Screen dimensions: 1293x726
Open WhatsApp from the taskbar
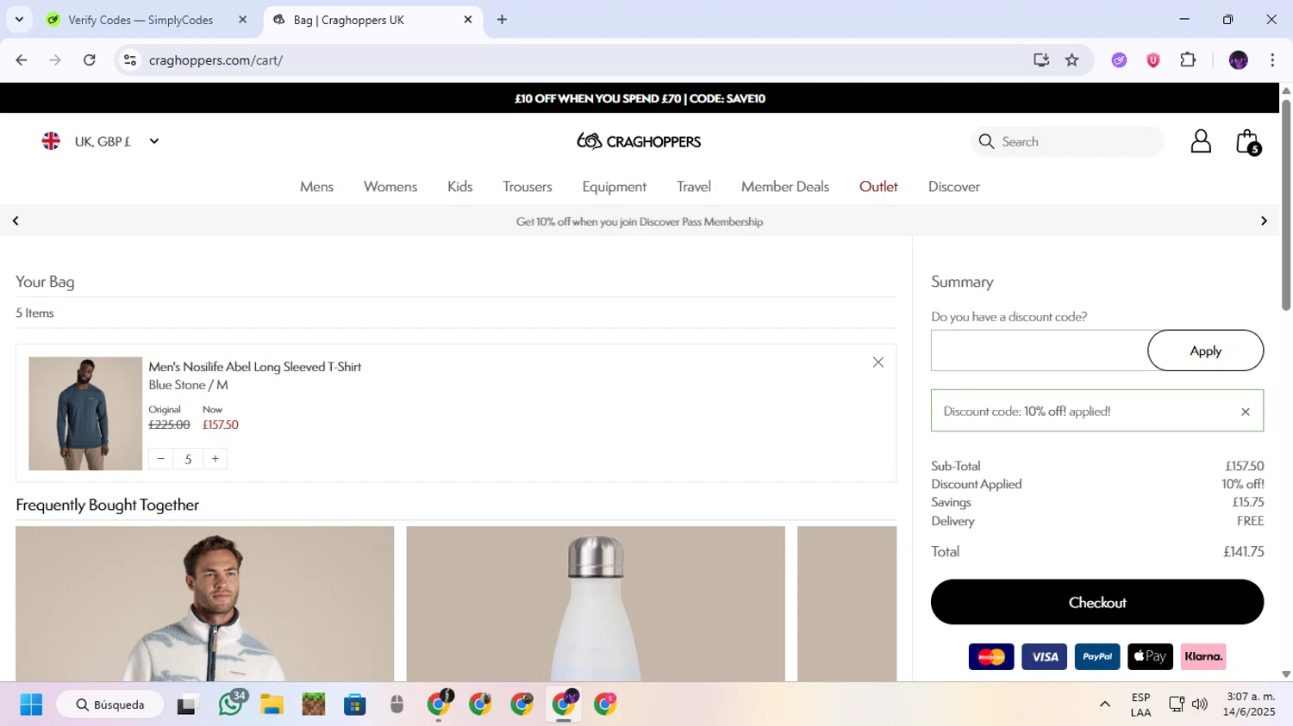[x=230, y=704]
